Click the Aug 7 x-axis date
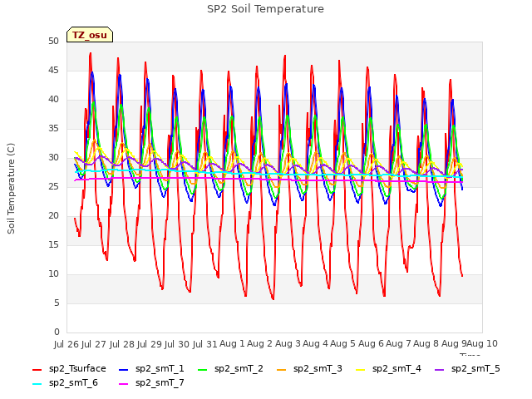Viewport: 532px width, 399px height. tap(398, 344)
